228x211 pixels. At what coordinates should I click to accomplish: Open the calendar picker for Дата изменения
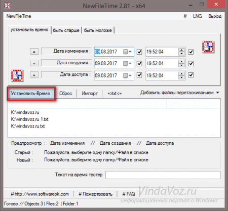click(x=127, y=52)
